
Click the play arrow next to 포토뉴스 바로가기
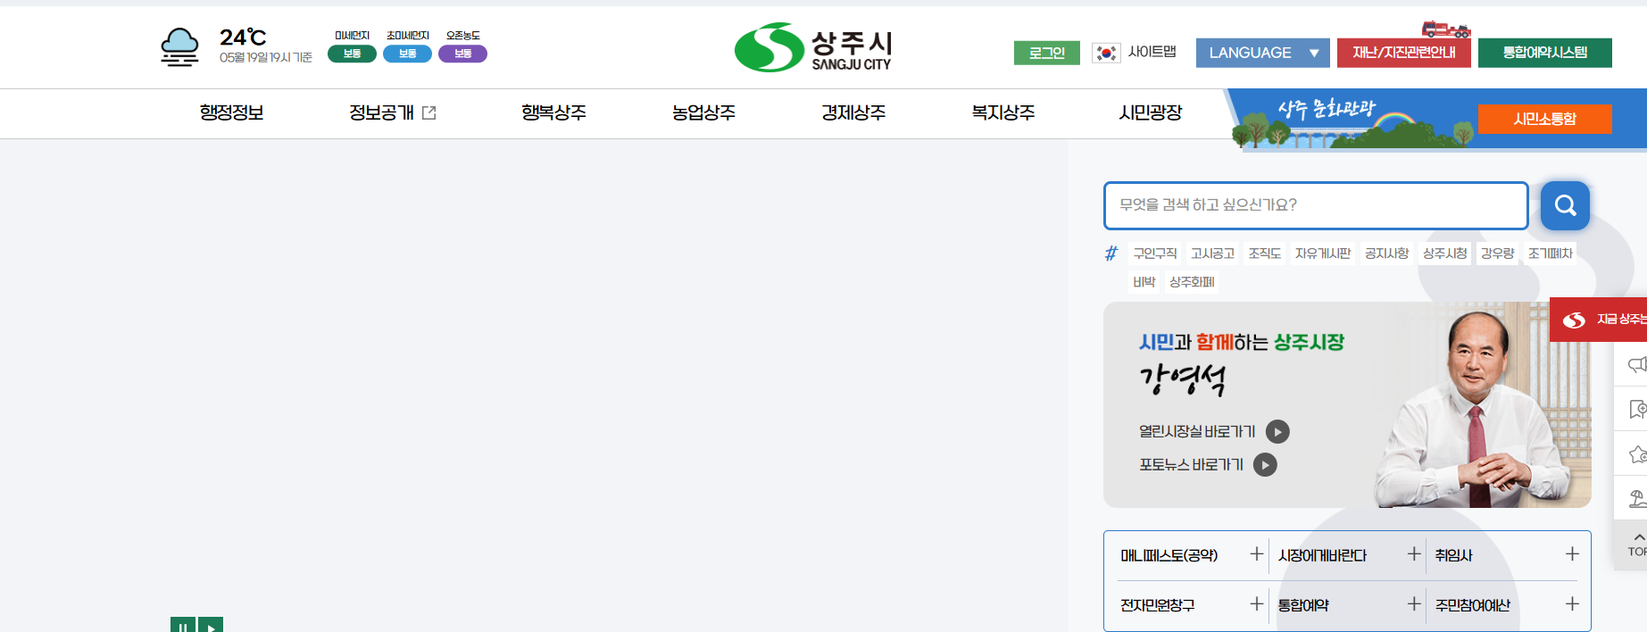click(1265, 465)
